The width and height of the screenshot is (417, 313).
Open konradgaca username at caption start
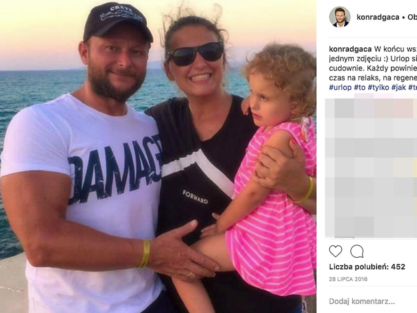click(350, 49)
